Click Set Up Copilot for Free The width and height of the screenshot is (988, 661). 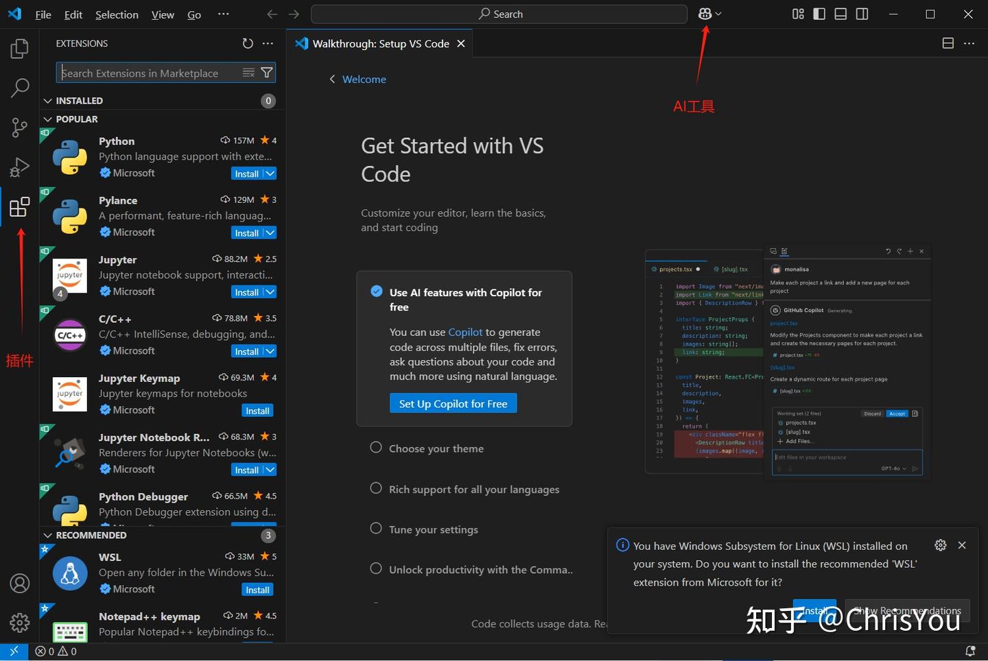click(x=453, y=403)
